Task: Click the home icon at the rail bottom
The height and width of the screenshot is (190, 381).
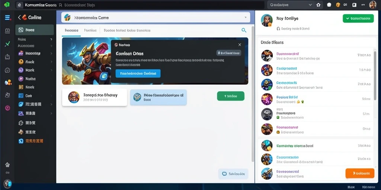Action: pos(7,165)
